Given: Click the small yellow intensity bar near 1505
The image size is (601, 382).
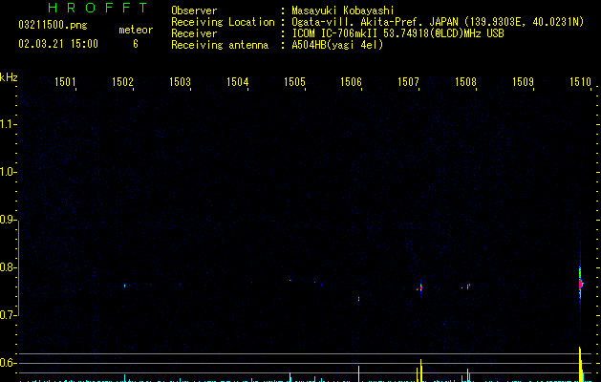Looking at the screenshot, I should click(290, 377).
